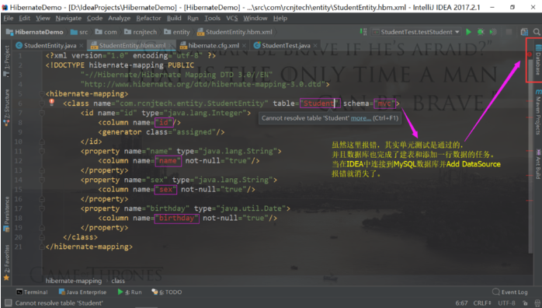Click the Make Project build icon
Image resolution: width=542 pixels, height=308 pixels.
click(363, 32)
